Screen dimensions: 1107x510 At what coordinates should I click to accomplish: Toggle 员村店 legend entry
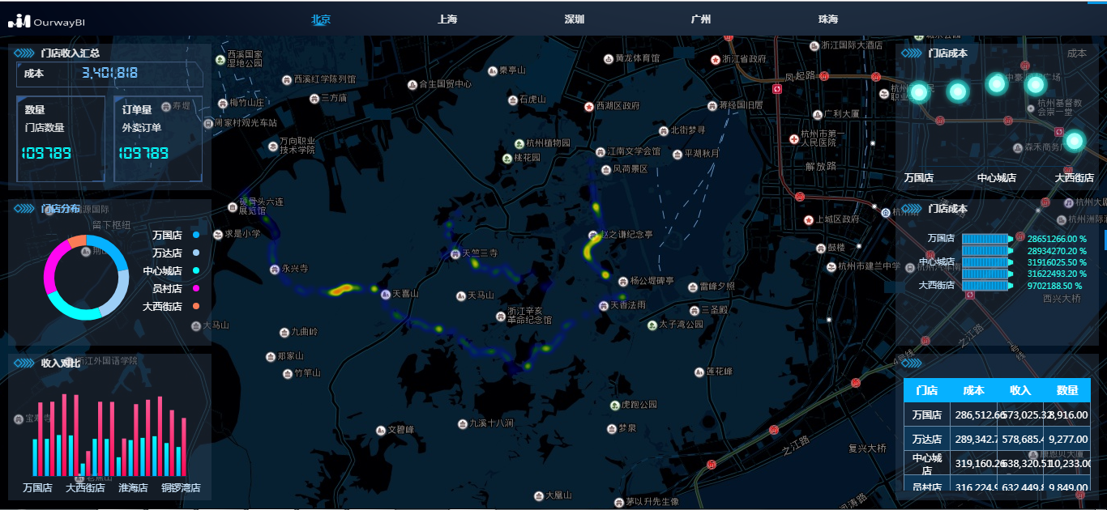click(174, 288)
